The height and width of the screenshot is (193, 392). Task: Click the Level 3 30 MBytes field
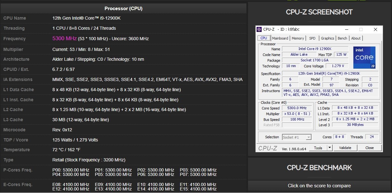coord(355,125)
